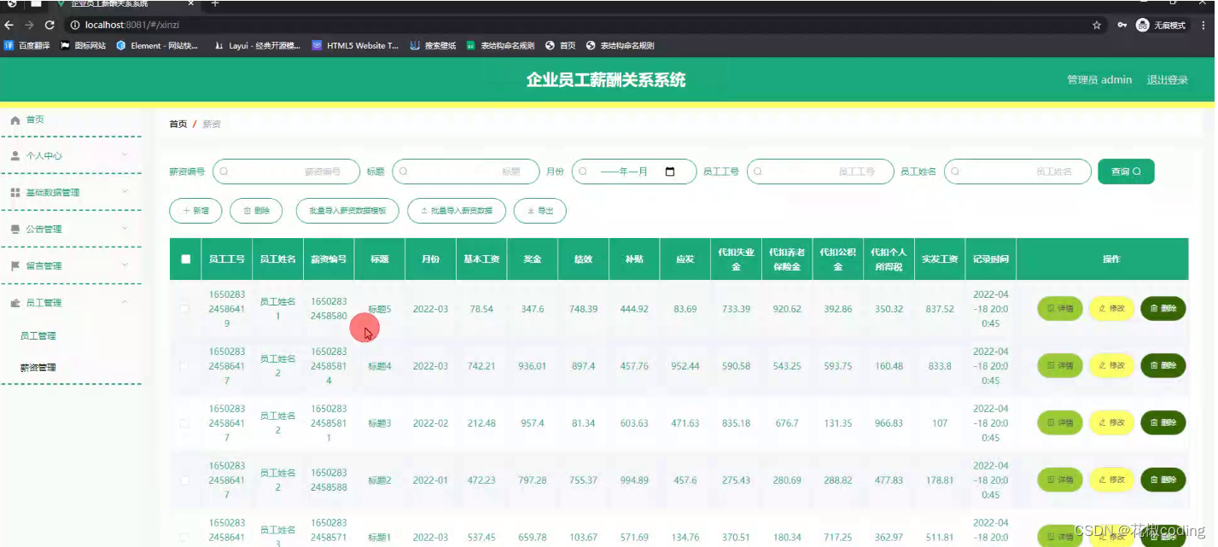This screenshot has width=1218, height=547.
Task: Expand 个人中心 menu chevron
Action: 125,155
